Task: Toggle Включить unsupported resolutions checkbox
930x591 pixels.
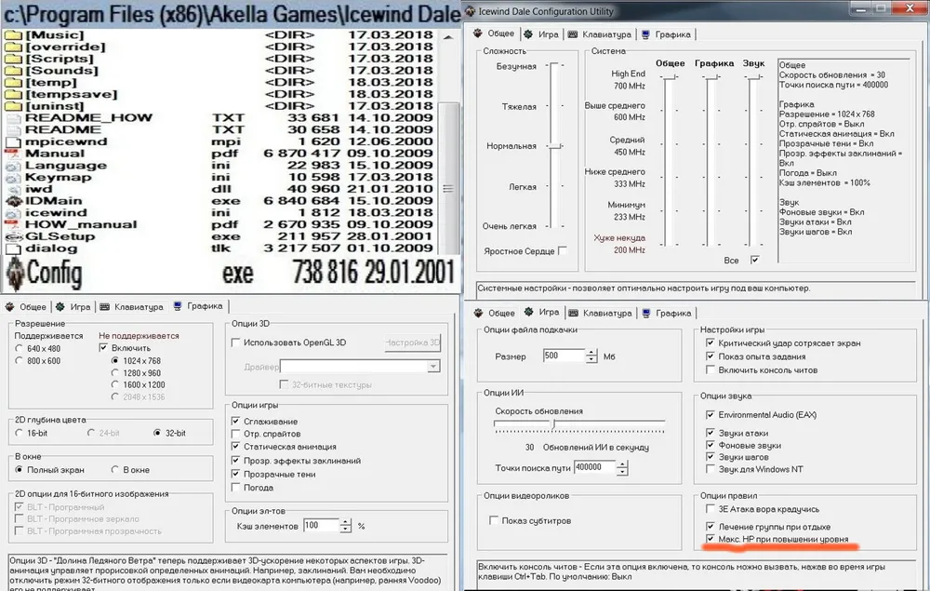Action: click(x=104, y=348)
